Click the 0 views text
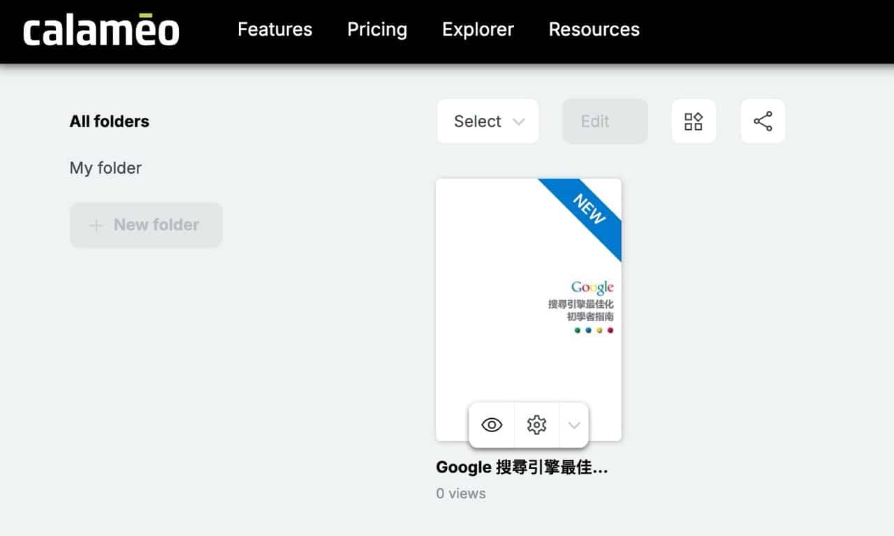The width and height of the screenshot is (894, 536). (x=461, y=493)
